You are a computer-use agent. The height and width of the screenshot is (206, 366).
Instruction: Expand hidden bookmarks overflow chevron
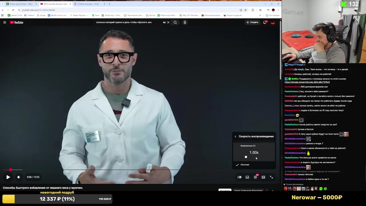point(260,15)
